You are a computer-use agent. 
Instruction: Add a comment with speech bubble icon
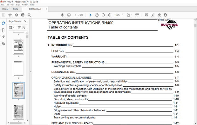(146, 15)
